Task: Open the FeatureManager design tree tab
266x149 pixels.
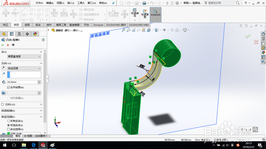Action: click(4, 34)
